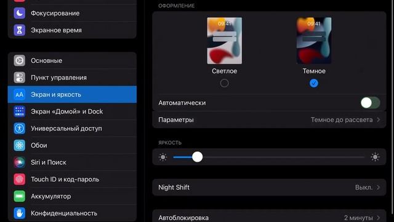Open Основные settings
The image size is (394, 222).
pos(73,60)
